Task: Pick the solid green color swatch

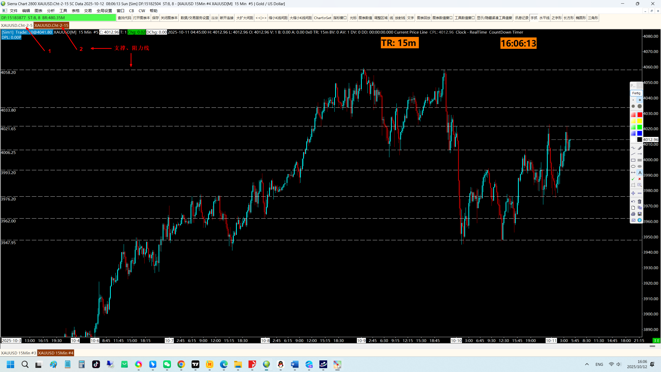Action: point(639,127)
